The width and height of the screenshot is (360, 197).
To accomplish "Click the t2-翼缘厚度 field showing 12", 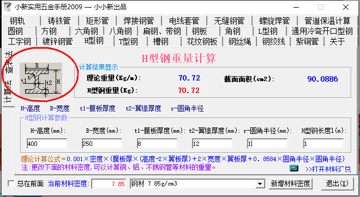I will click(x=212, y=144).
